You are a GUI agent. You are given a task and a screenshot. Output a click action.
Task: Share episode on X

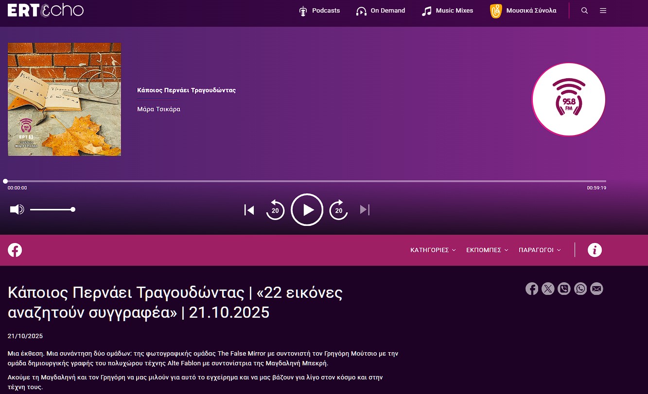pyautogui.click(x=548, y=289)
